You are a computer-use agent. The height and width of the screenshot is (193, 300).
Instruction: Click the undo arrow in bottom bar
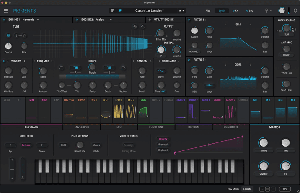(261, 189)
